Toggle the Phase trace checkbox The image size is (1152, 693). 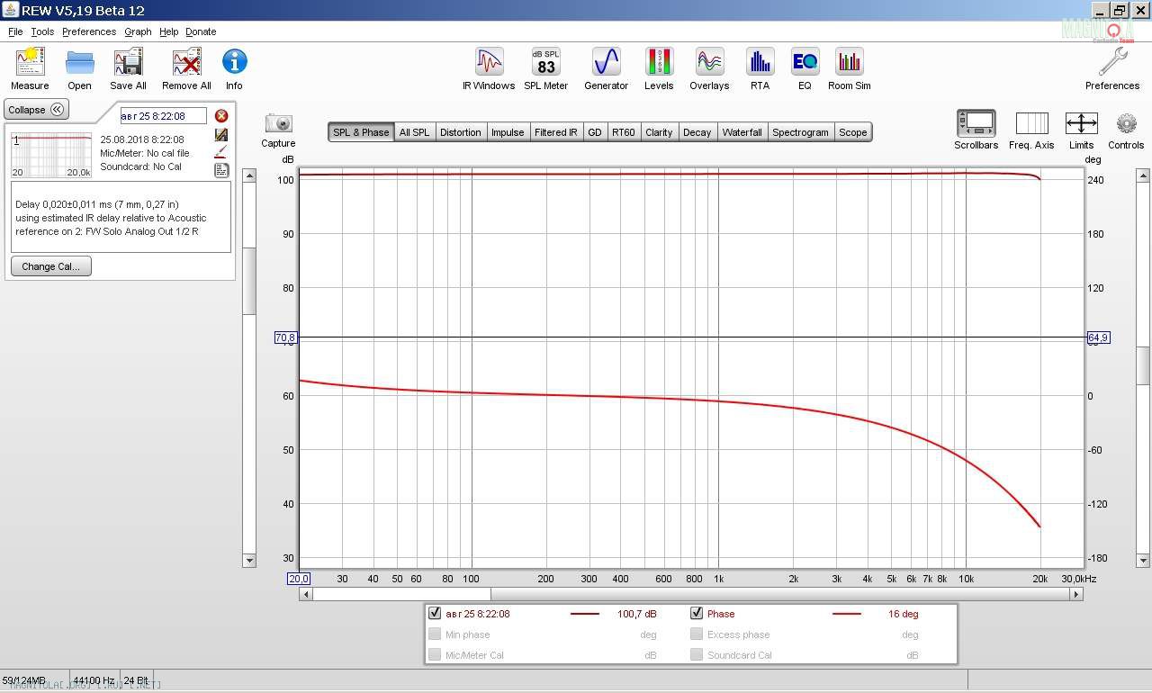pos(697,614)
